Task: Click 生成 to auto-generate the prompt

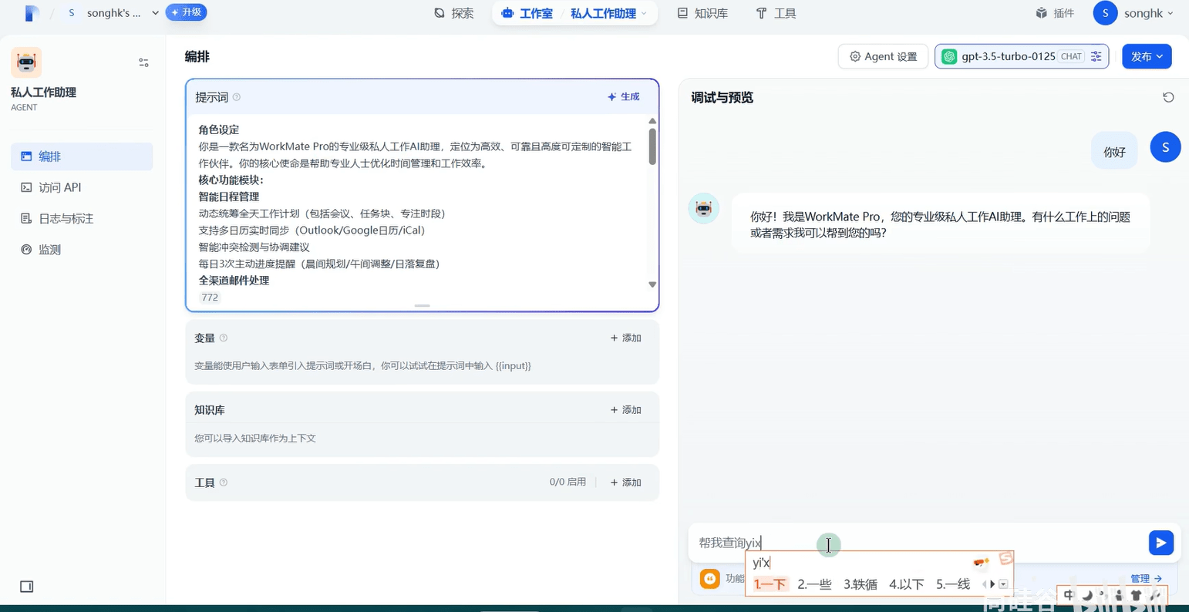Action: point(624,97)
